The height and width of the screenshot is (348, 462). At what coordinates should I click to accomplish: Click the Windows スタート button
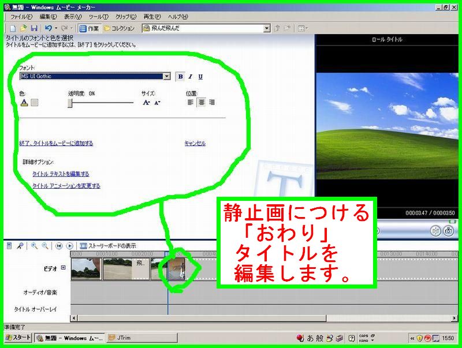(x=18, y=338)
